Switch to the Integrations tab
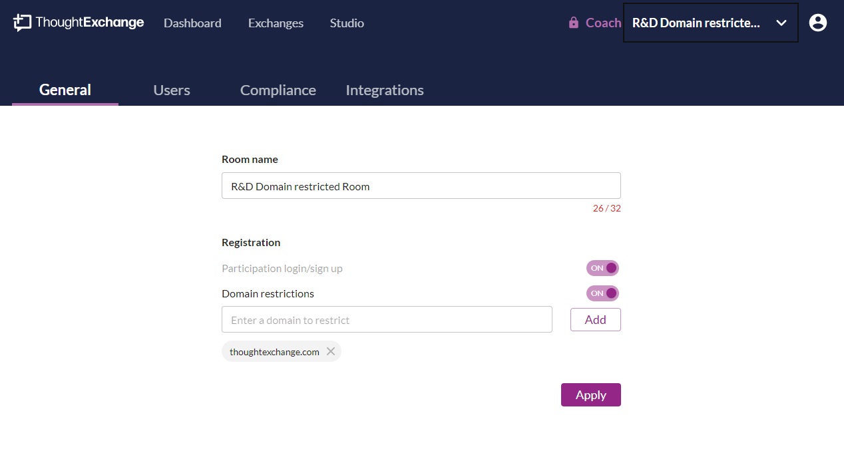This screenshot has height=451, width=844. [385, 90]
